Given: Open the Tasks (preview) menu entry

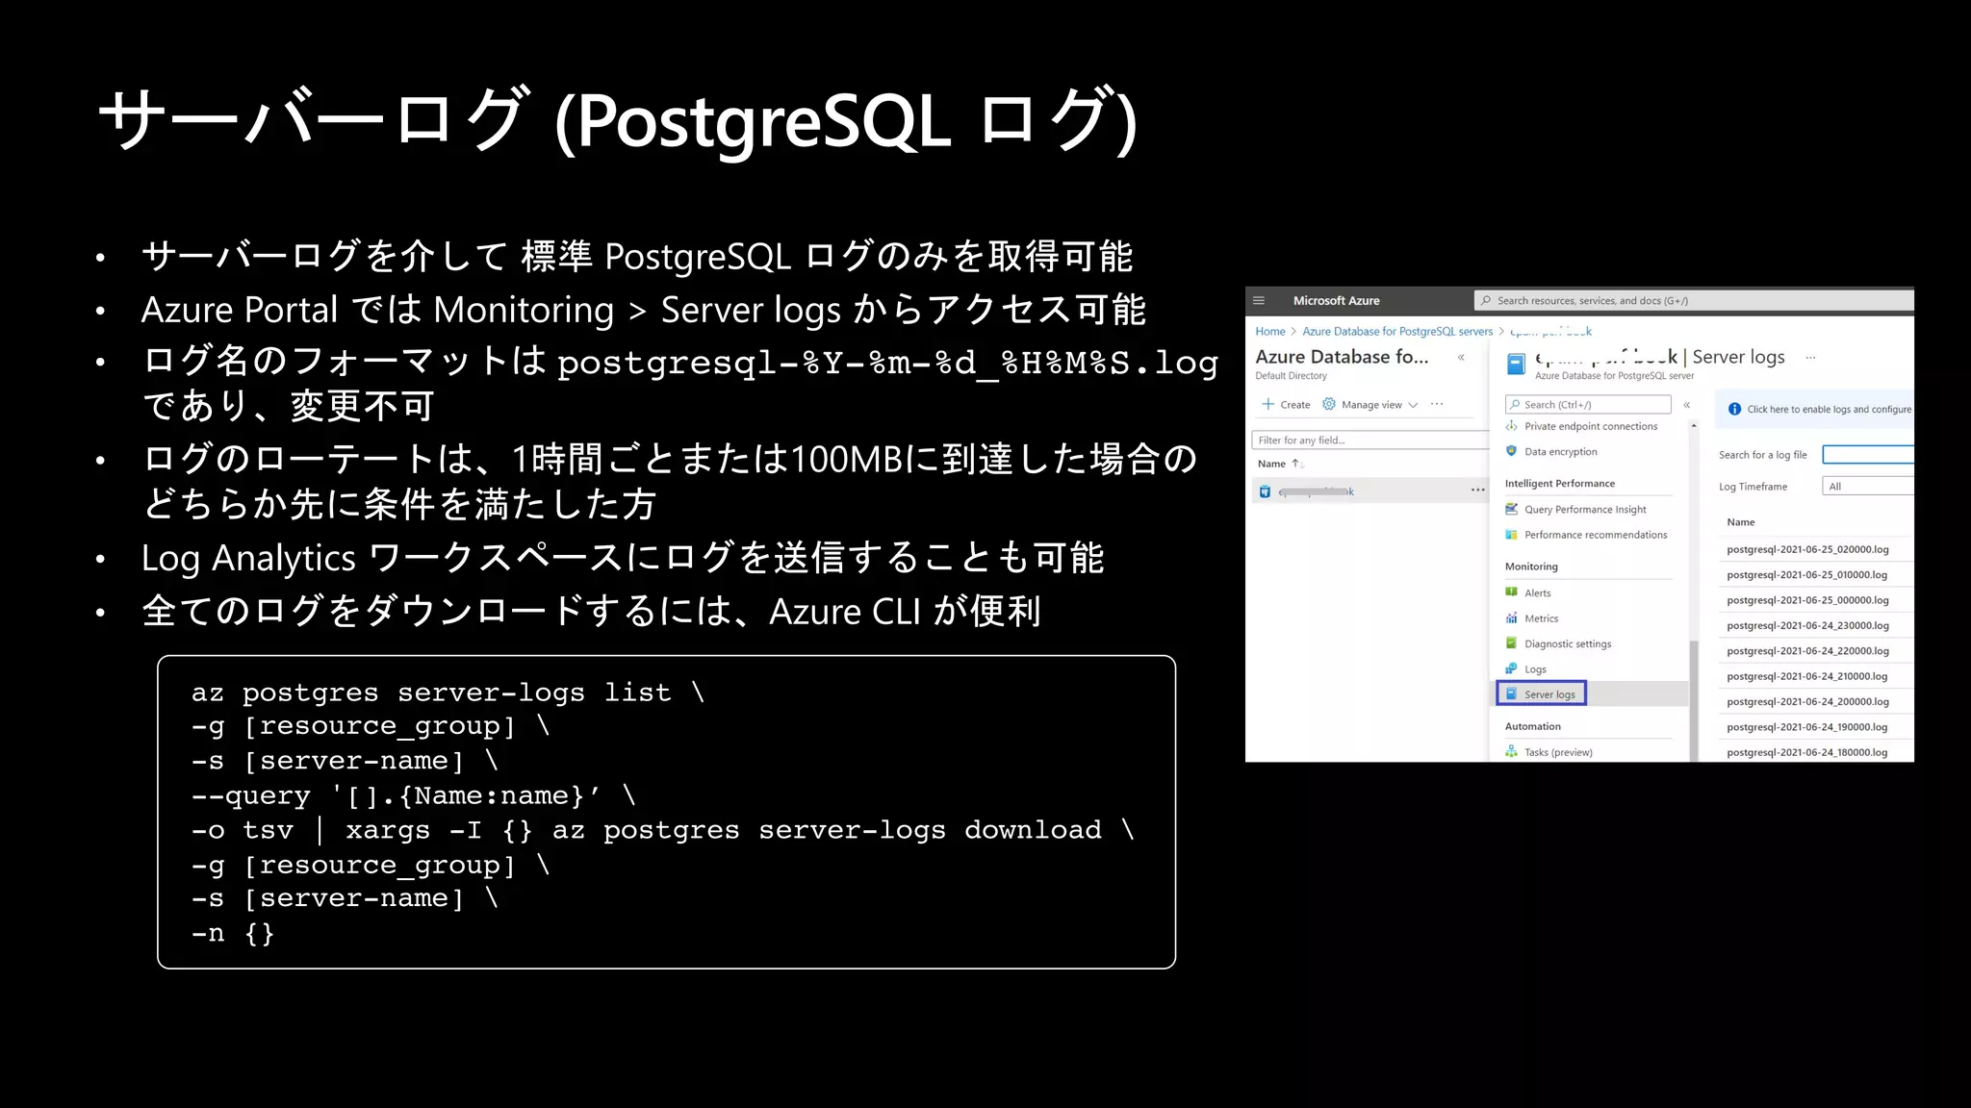Looking at the screenshot, I should tap(1558, 752).
